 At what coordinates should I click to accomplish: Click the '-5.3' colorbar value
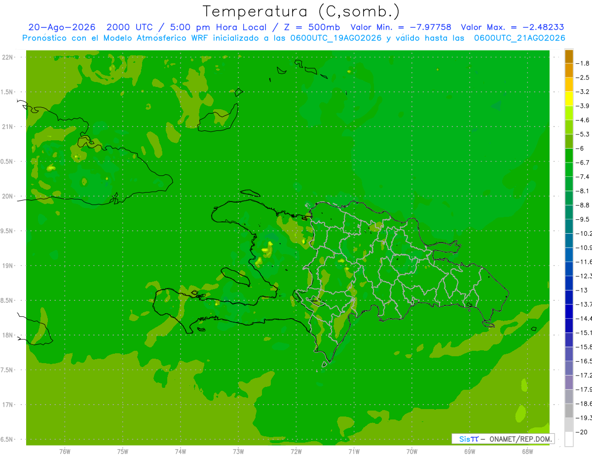(x=582, y=134)
